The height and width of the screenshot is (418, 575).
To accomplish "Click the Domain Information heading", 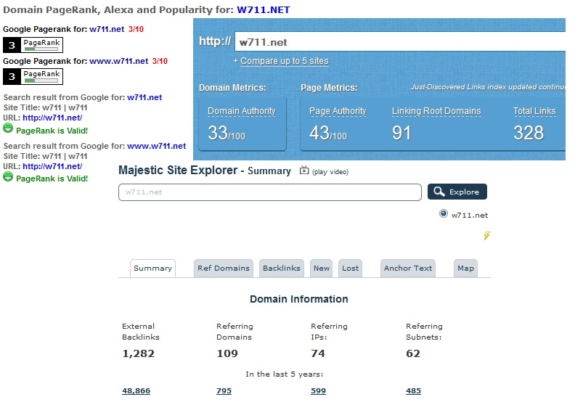I will (299, 299).
